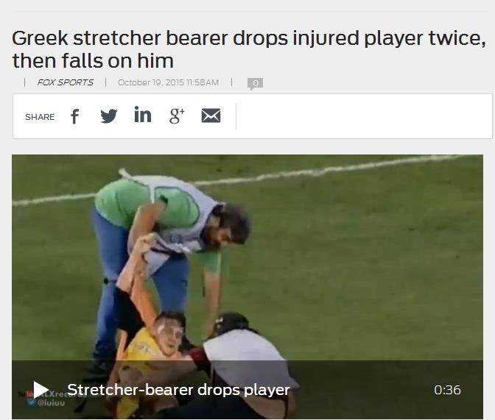Viewport: 495px width, 420px height.
Task: Share the article via Twitter bird icon
Action: tap(108, 116)
